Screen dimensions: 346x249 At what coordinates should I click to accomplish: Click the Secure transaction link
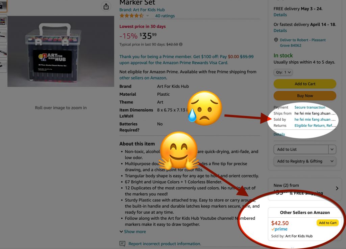(310, 107)
